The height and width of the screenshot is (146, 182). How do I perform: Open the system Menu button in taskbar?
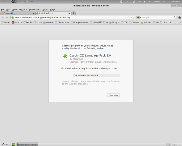6,144
